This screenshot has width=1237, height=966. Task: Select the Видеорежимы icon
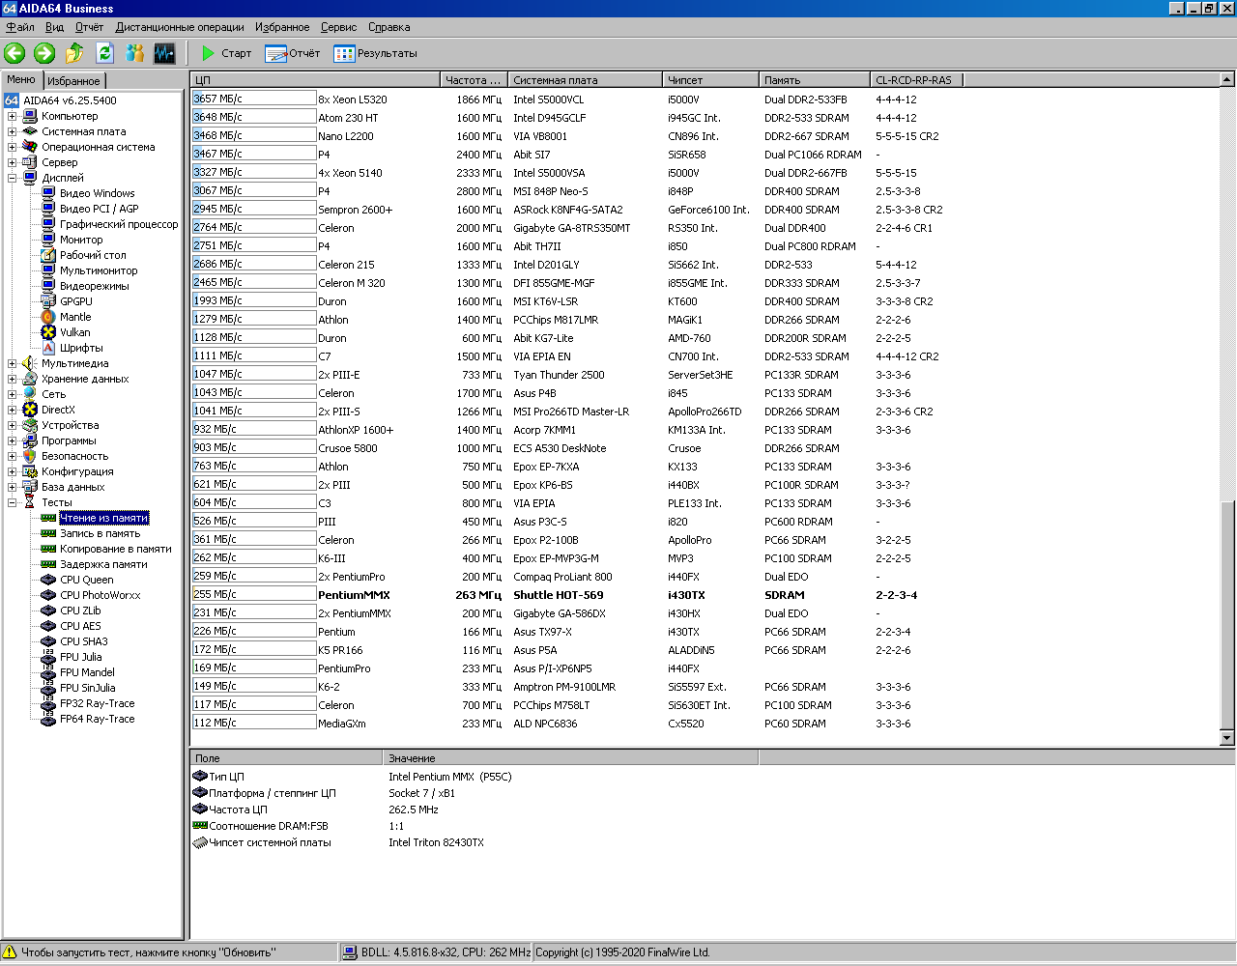[48, 286]
